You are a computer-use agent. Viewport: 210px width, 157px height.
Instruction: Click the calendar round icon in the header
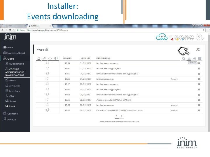[186, 38]
